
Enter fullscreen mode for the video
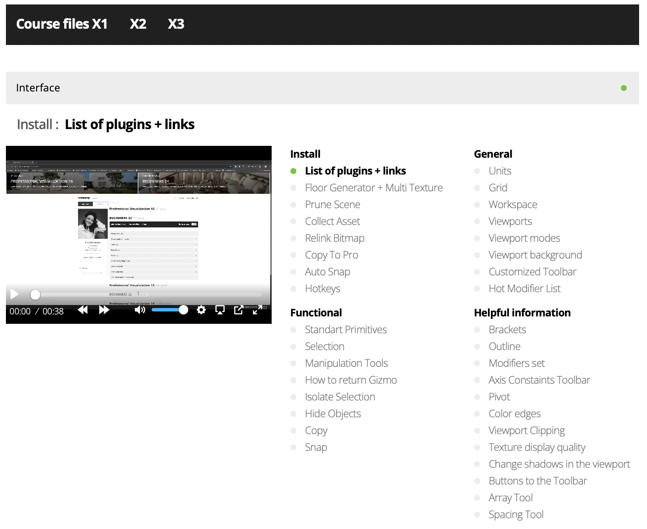(257, 309)
